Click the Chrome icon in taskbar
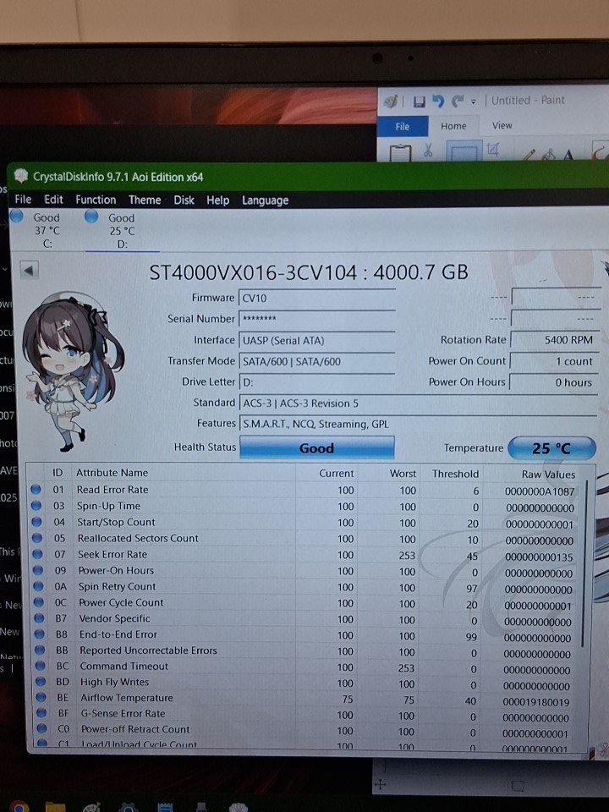The height and width of the screenshot is (812, 609). click(16, 806)
